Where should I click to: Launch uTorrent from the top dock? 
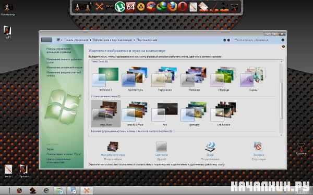120,7
